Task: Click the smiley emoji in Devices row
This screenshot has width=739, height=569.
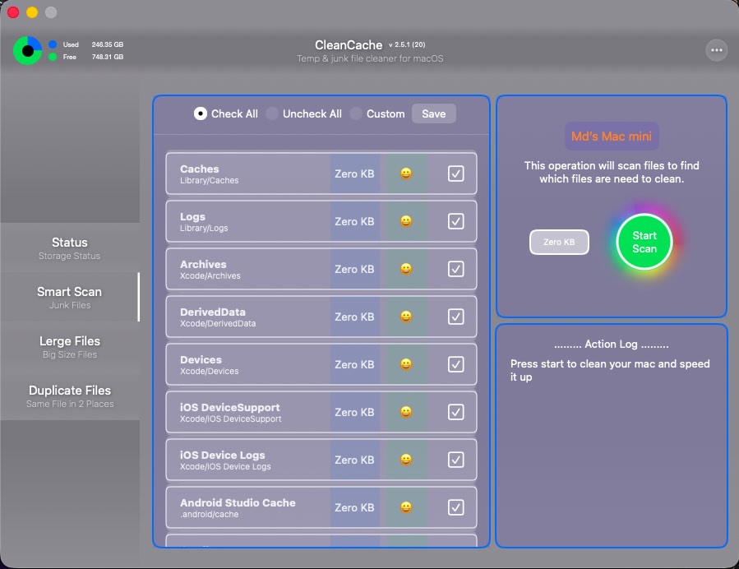Action: click(x=406, y=364)
